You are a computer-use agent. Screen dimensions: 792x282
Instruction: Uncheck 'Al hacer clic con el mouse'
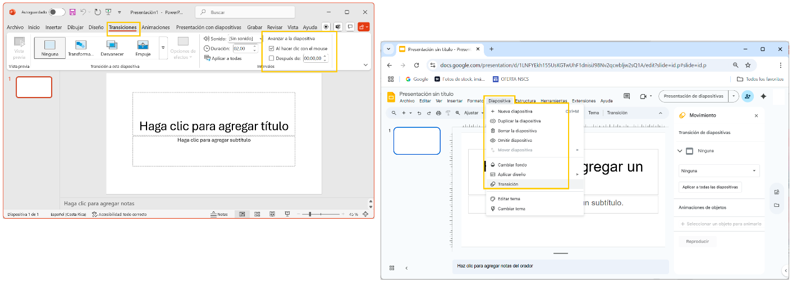(x=272, y=49)
